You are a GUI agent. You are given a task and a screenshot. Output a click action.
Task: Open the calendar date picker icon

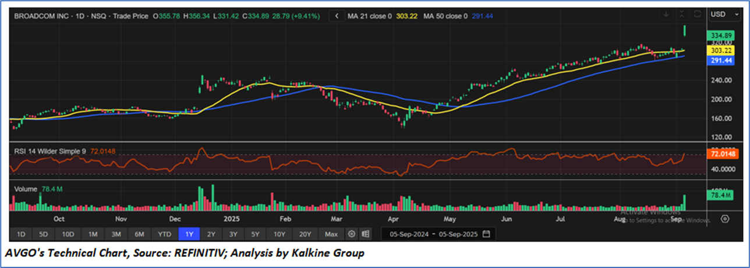[486, 234]
